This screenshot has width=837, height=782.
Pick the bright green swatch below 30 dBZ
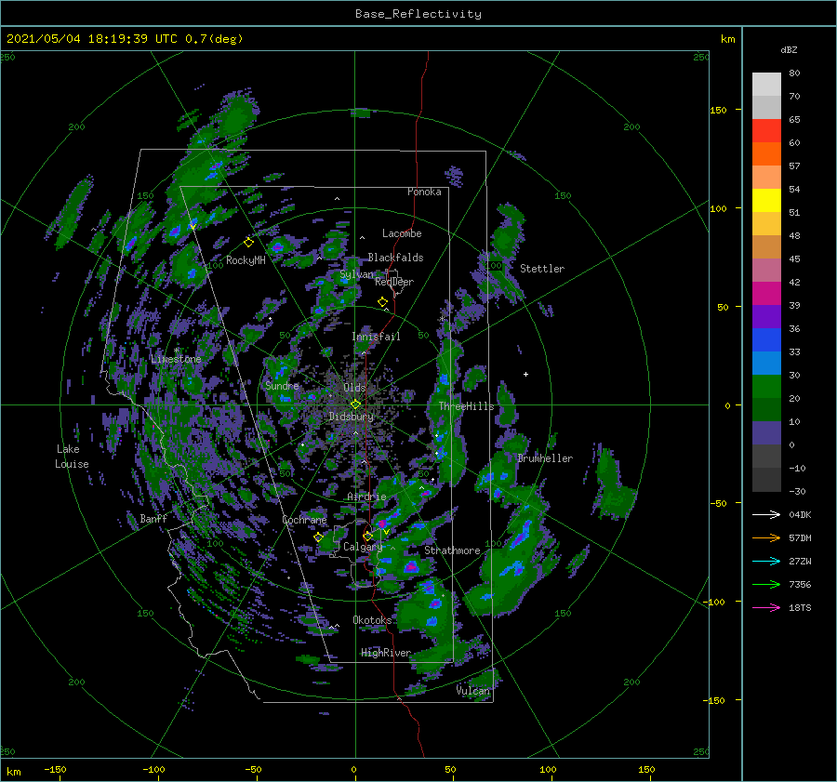tap(766, 387)
